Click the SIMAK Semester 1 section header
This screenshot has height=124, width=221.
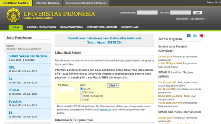click(x=28, y=48)
